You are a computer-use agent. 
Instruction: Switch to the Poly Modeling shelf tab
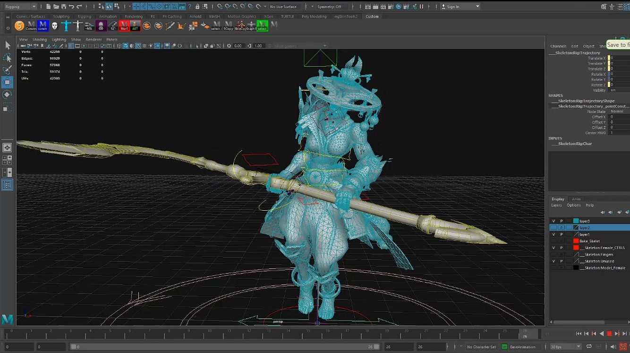(x=314, y=17)
